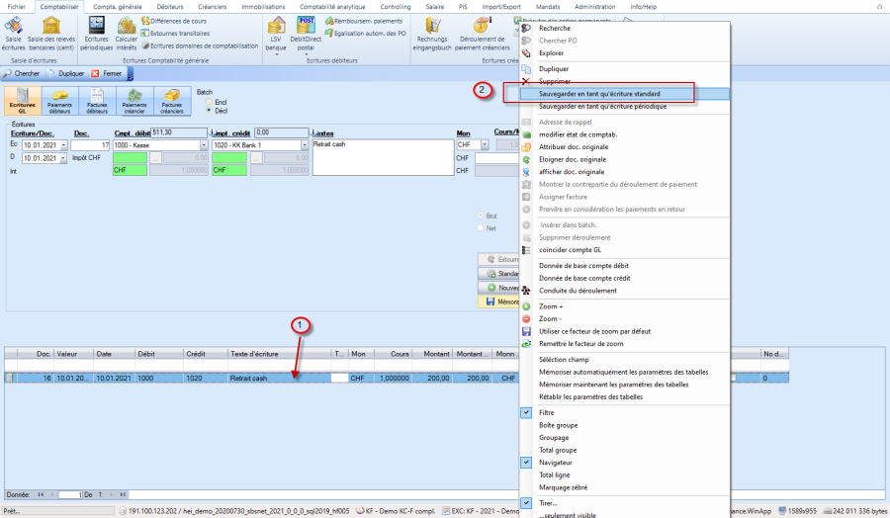Open the Débiteurs tab
This screenshot has width=890, height=518.
tap(170, 7)
